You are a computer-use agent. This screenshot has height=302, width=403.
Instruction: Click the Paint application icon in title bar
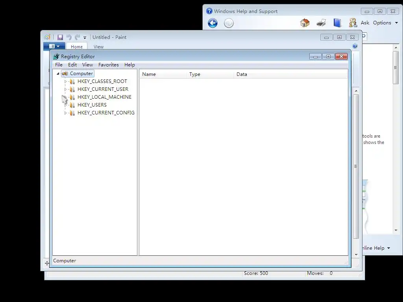pyautogui.click(x=47, y=37)
